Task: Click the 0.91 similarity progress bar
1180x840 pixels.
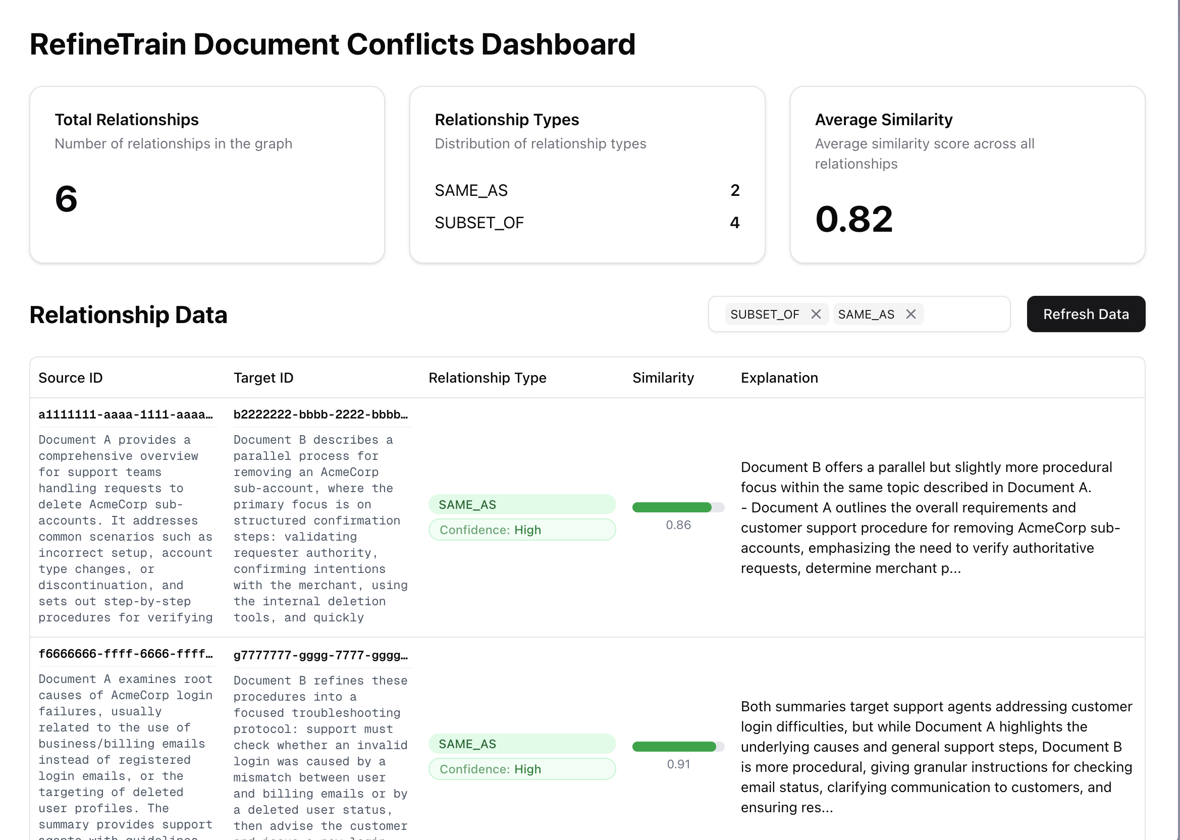Action: pos(678,747)
